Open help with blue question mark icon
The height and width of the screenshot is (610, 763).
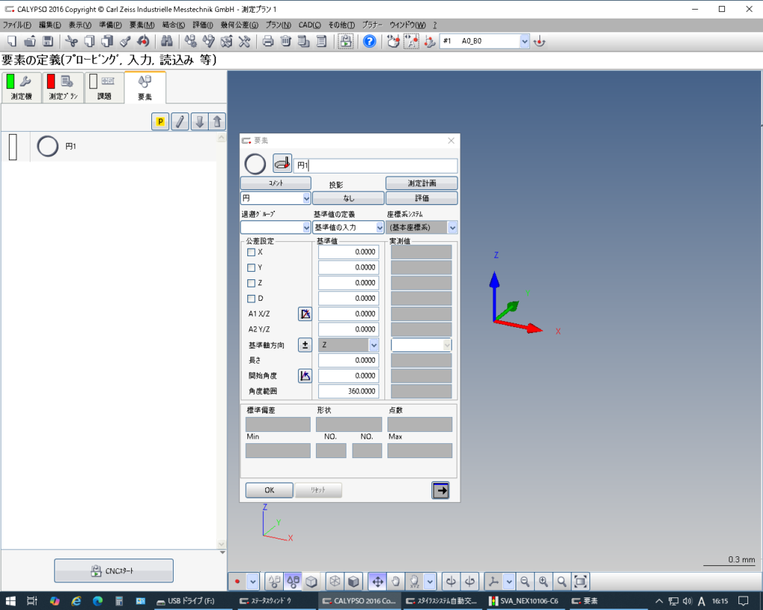pos(369,41)
